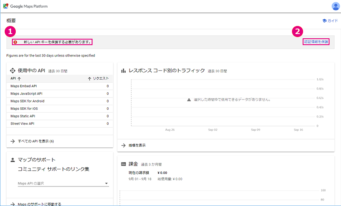The height and width of the screenshot is (206, 341).
Task: Sort by the リクエスト column arrow
Action: [90, 79]
